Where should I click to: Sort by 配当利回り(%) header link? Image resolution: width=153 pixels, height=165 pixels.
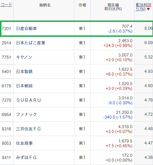click(x=143, y=7)
